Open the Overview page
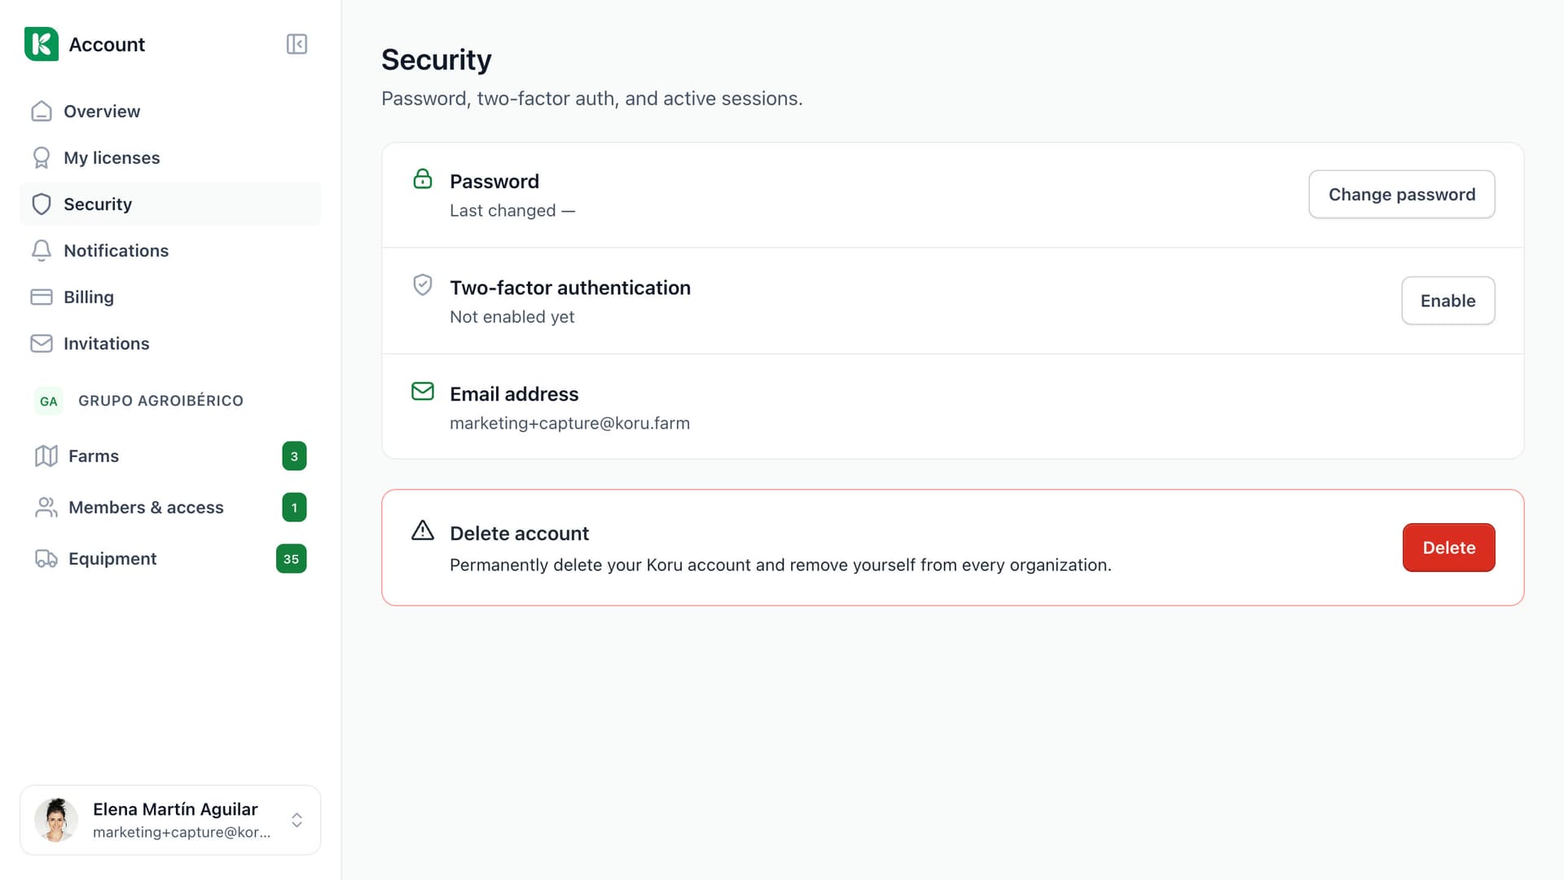The width and height of the screenshot is (1564, 880). pyautogui.click(x=170, y=112)
